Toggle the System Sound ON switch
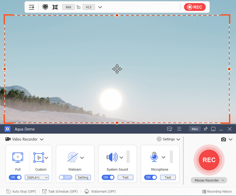This screenshot has width=236, height=196. pyautogui.click(x=108, y=177)
